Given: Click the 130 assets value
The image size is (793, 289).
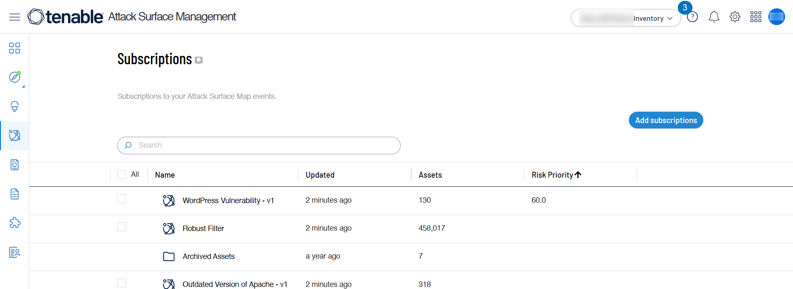Looking at the screenshot, I should pos(424,200).
